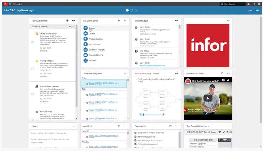Open the Quote SQ8000785-1 workflow request
The width and height of the screenshot is (263, 151).
104,94
